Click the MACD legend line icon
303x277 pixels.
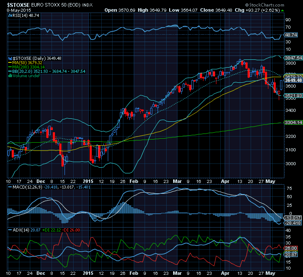click(x=10, y=187)
